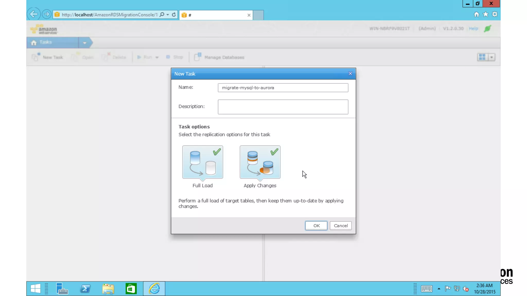Click the browser refresh icon
The height and width of the screenshot is (296, 527).
(x=174, y=15)
